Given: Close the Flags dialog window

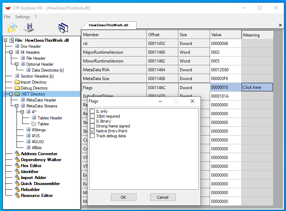Looking at the screenshot, I should pyautogui.click(x=192, y=101).
